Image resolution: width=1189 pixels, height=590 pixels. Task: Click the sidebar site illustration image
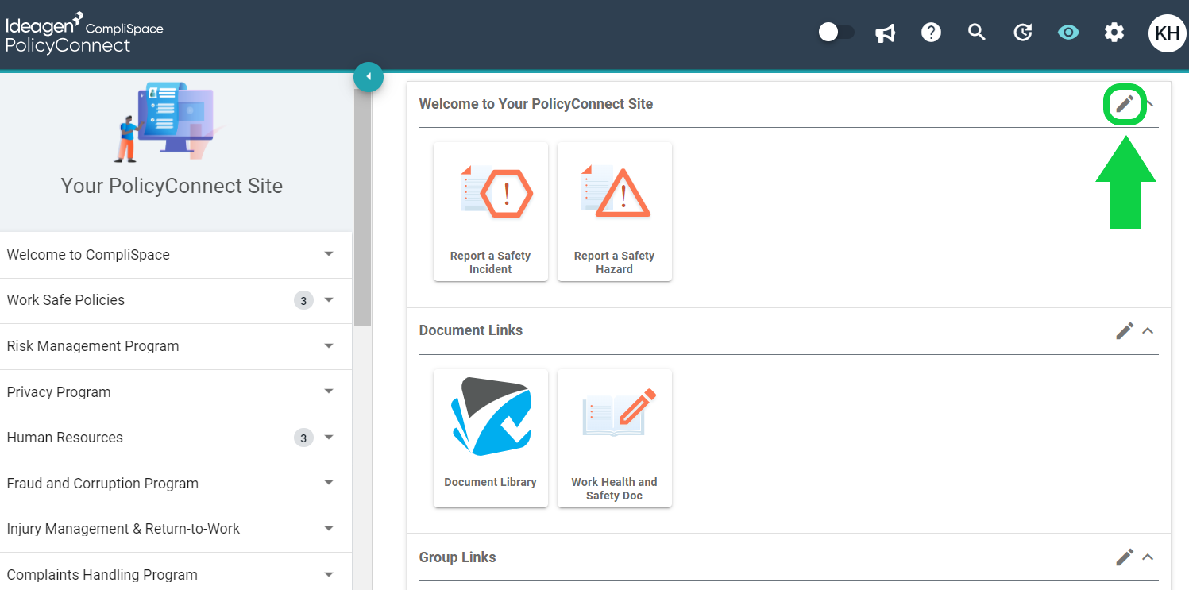tap(170, 122)
